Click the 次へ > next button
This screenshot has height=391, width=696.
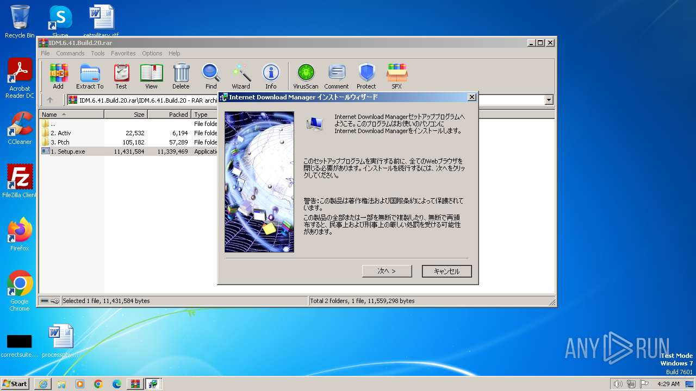click(x=387, y=271)
